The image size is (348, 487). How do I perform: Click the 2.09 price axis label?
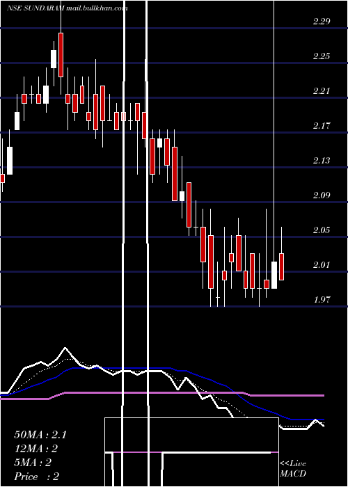322,195
